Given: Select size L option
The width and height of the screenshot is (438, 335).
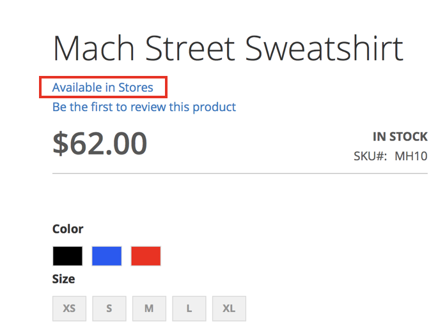Looking at the screenshot, I should pos(189,308).
